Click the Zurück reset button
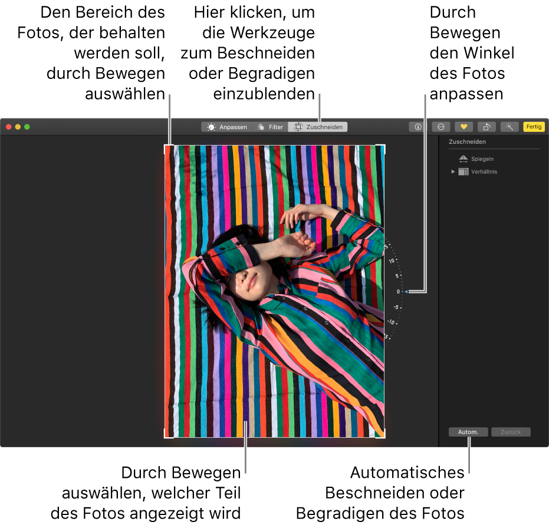The image size is (549, 525). point(511,432)
